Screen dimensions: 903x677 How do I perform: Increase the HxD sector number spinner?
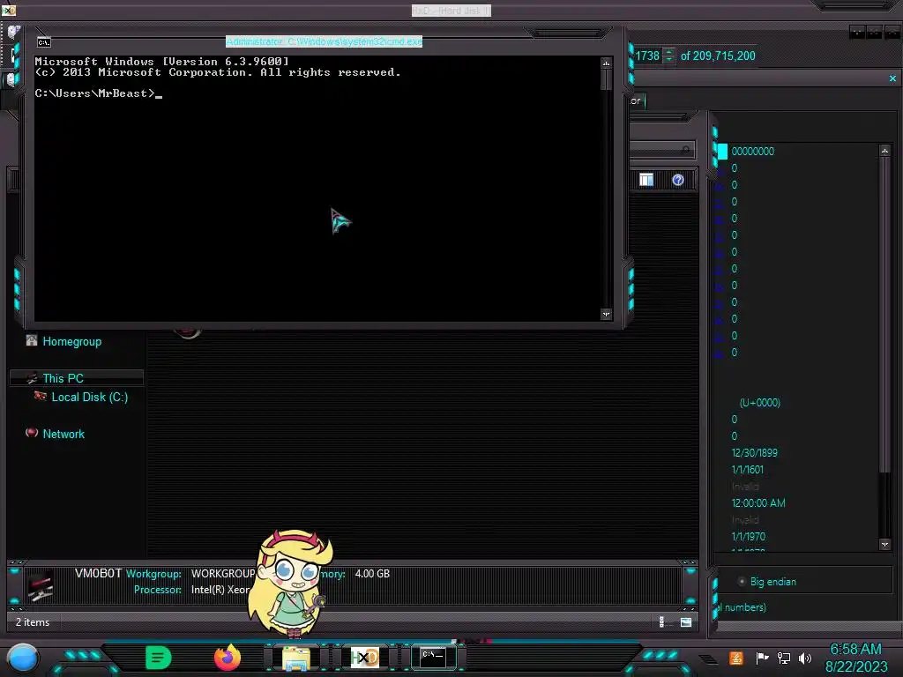tap(668, 52)
